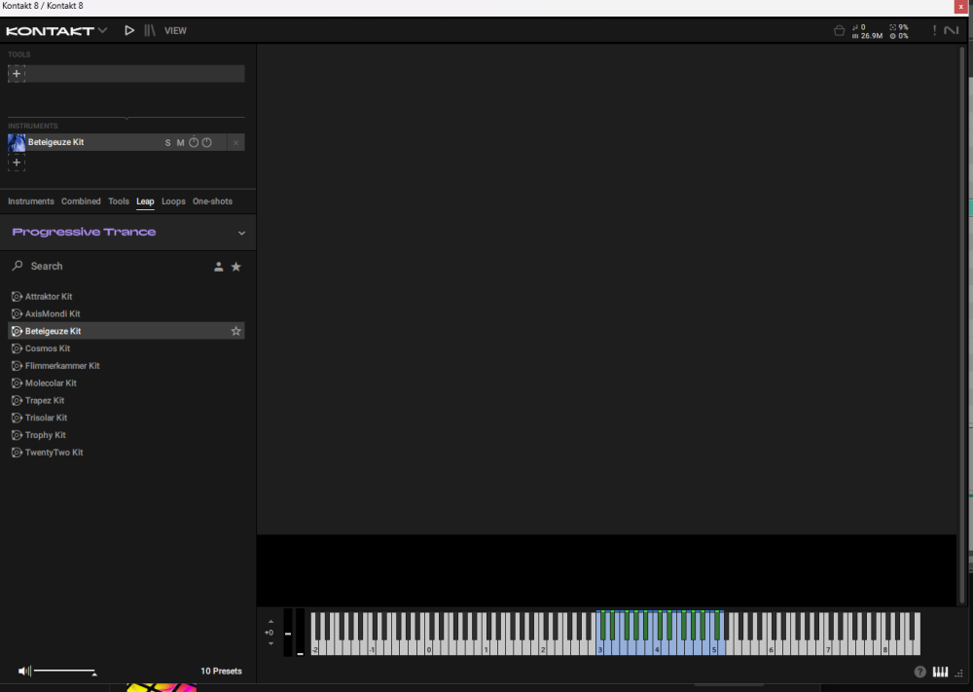Click the mod wheel strip

(x=301, y=633)
